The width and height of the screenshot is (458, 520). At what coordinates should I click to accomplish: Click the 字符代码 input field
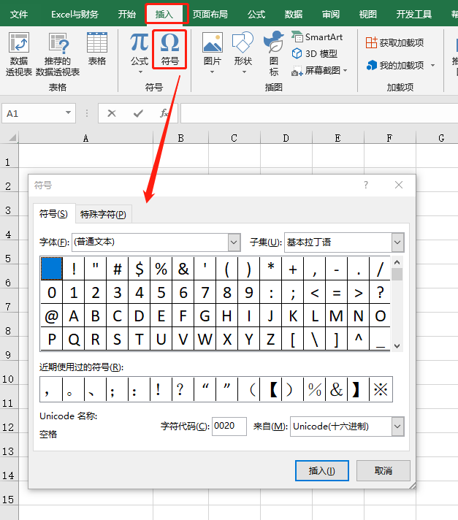pyautogui.click(x=229, y=426)
